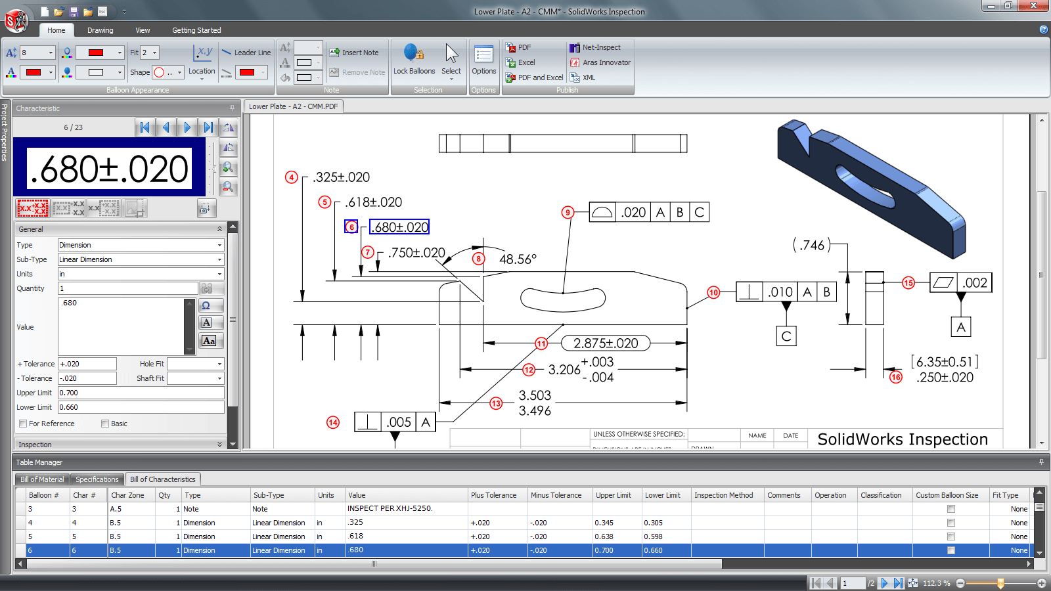Click the Open folder icon in quick access toolbar
The height and width of the screenshot is (591, 1051).
click(x=58, y=12)
